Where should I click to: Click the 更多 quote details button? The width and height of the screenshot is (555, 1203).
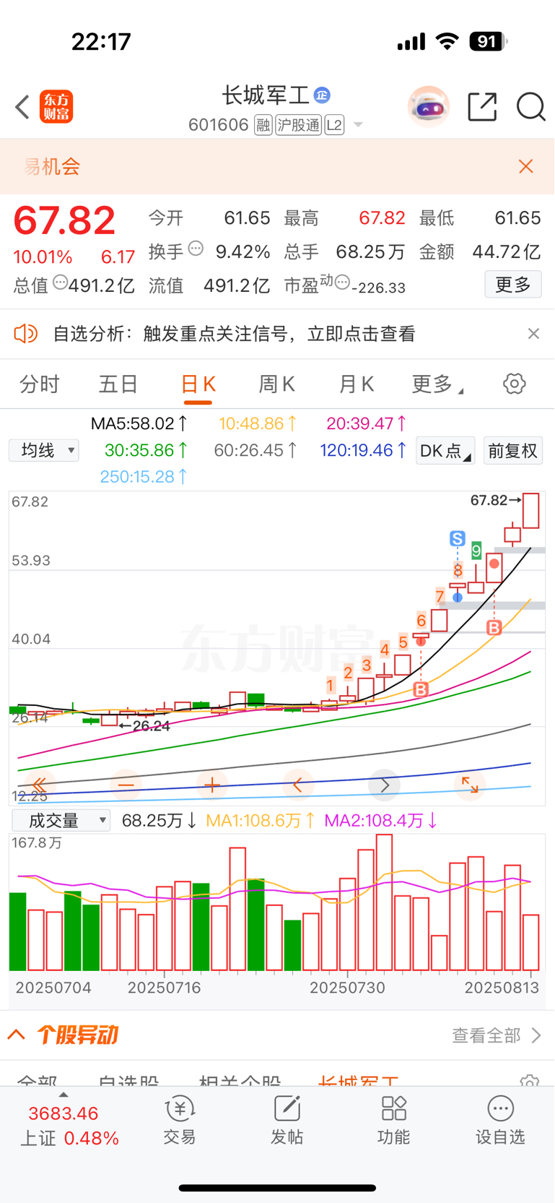point(513,285)
